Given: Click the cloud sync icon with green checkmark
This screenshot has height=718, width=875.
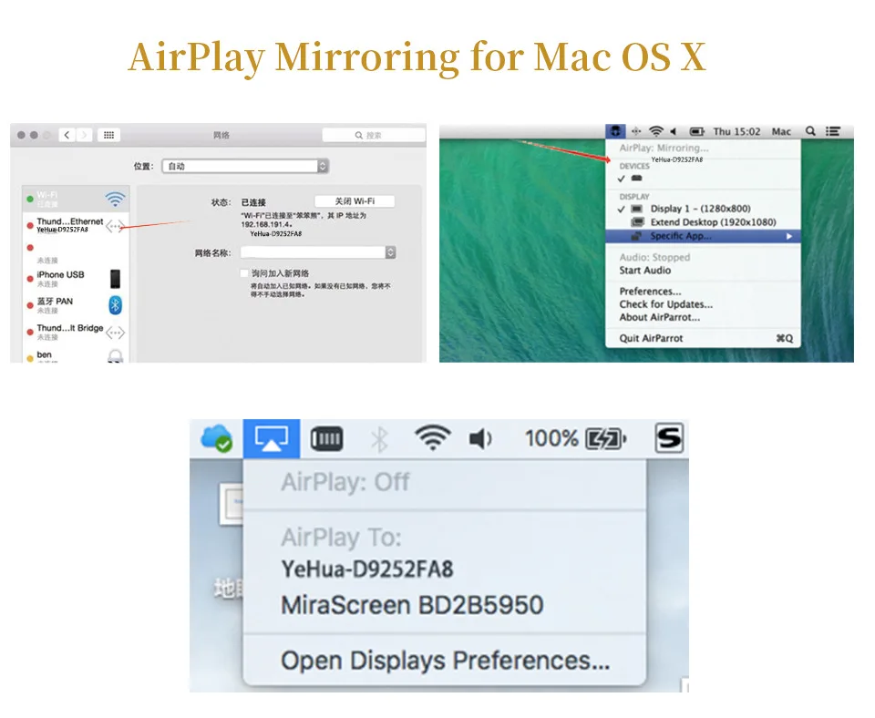Looking at the screenshot, I should tap(217, 438).
